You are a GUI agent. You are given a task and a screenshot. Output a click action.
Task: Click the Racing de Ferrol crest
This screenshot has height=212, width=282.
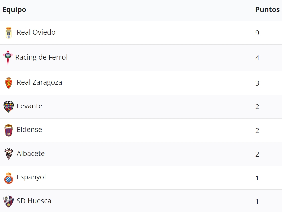8,57
